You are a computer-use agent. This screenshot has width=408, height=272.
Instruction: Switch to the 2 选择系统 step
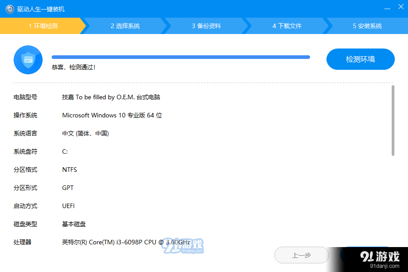pos(125,26)
